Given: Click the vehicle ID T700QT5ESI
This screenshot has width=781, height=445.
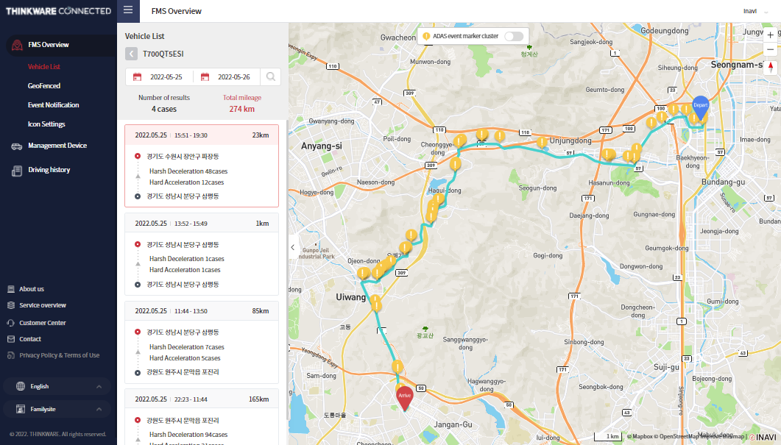Looking at the screenshot, I should (163, 54).
